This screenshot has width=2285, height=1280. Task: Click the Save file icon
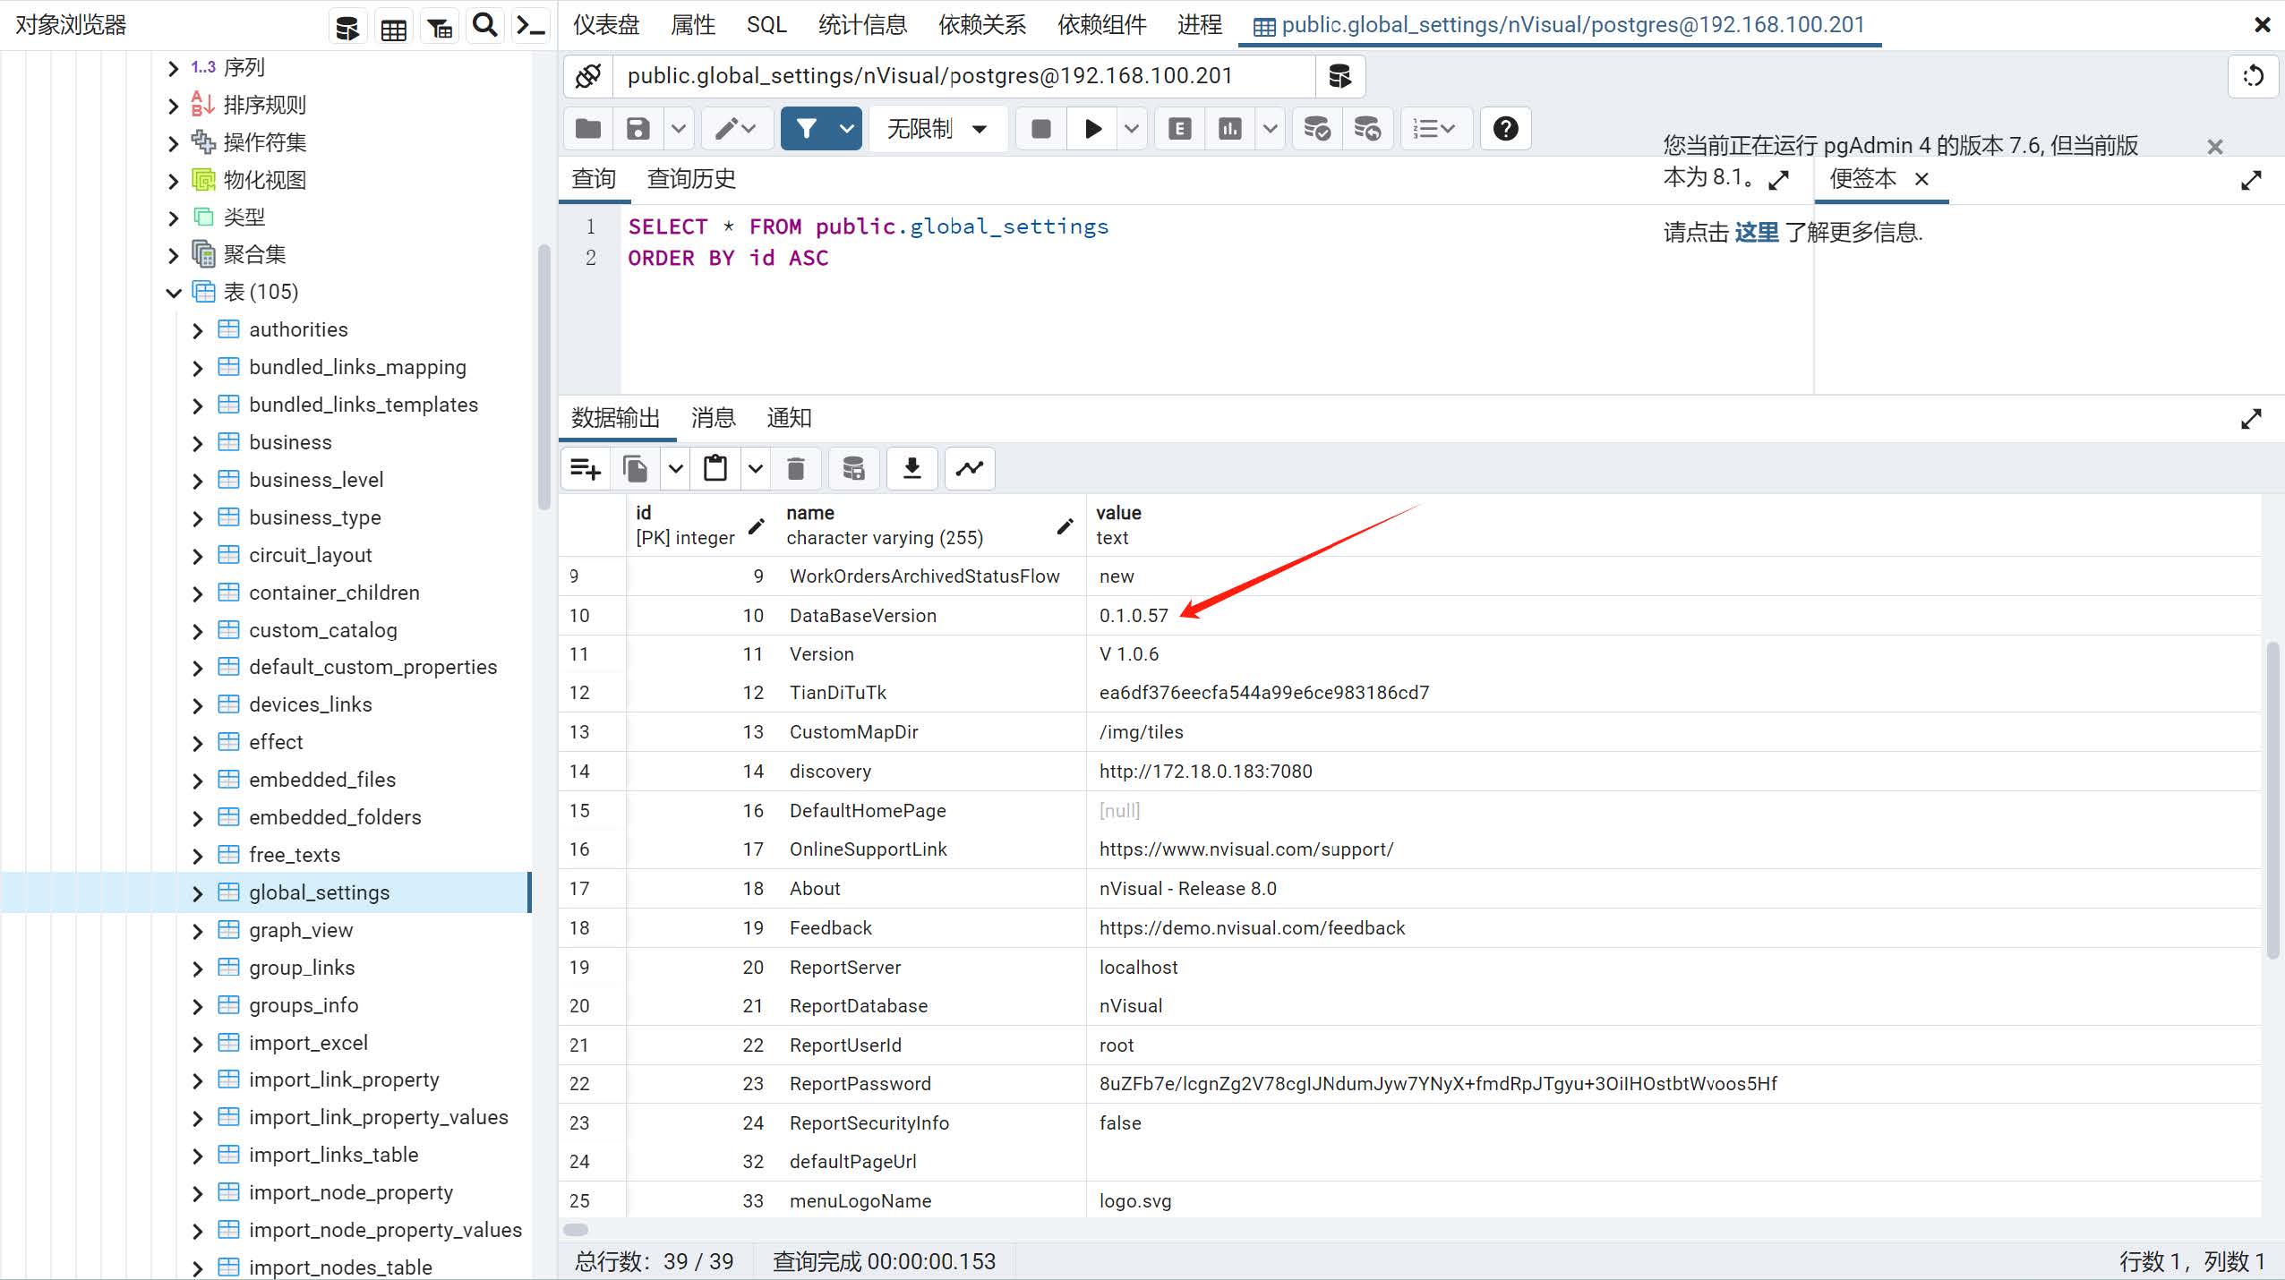click(638, 129)
